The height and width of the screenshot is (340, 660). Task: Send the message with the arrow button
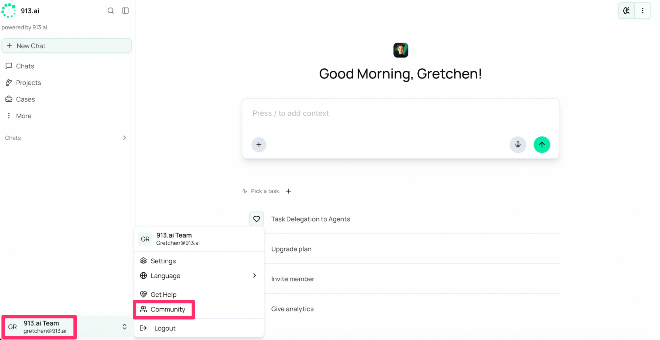coord(542,145)
